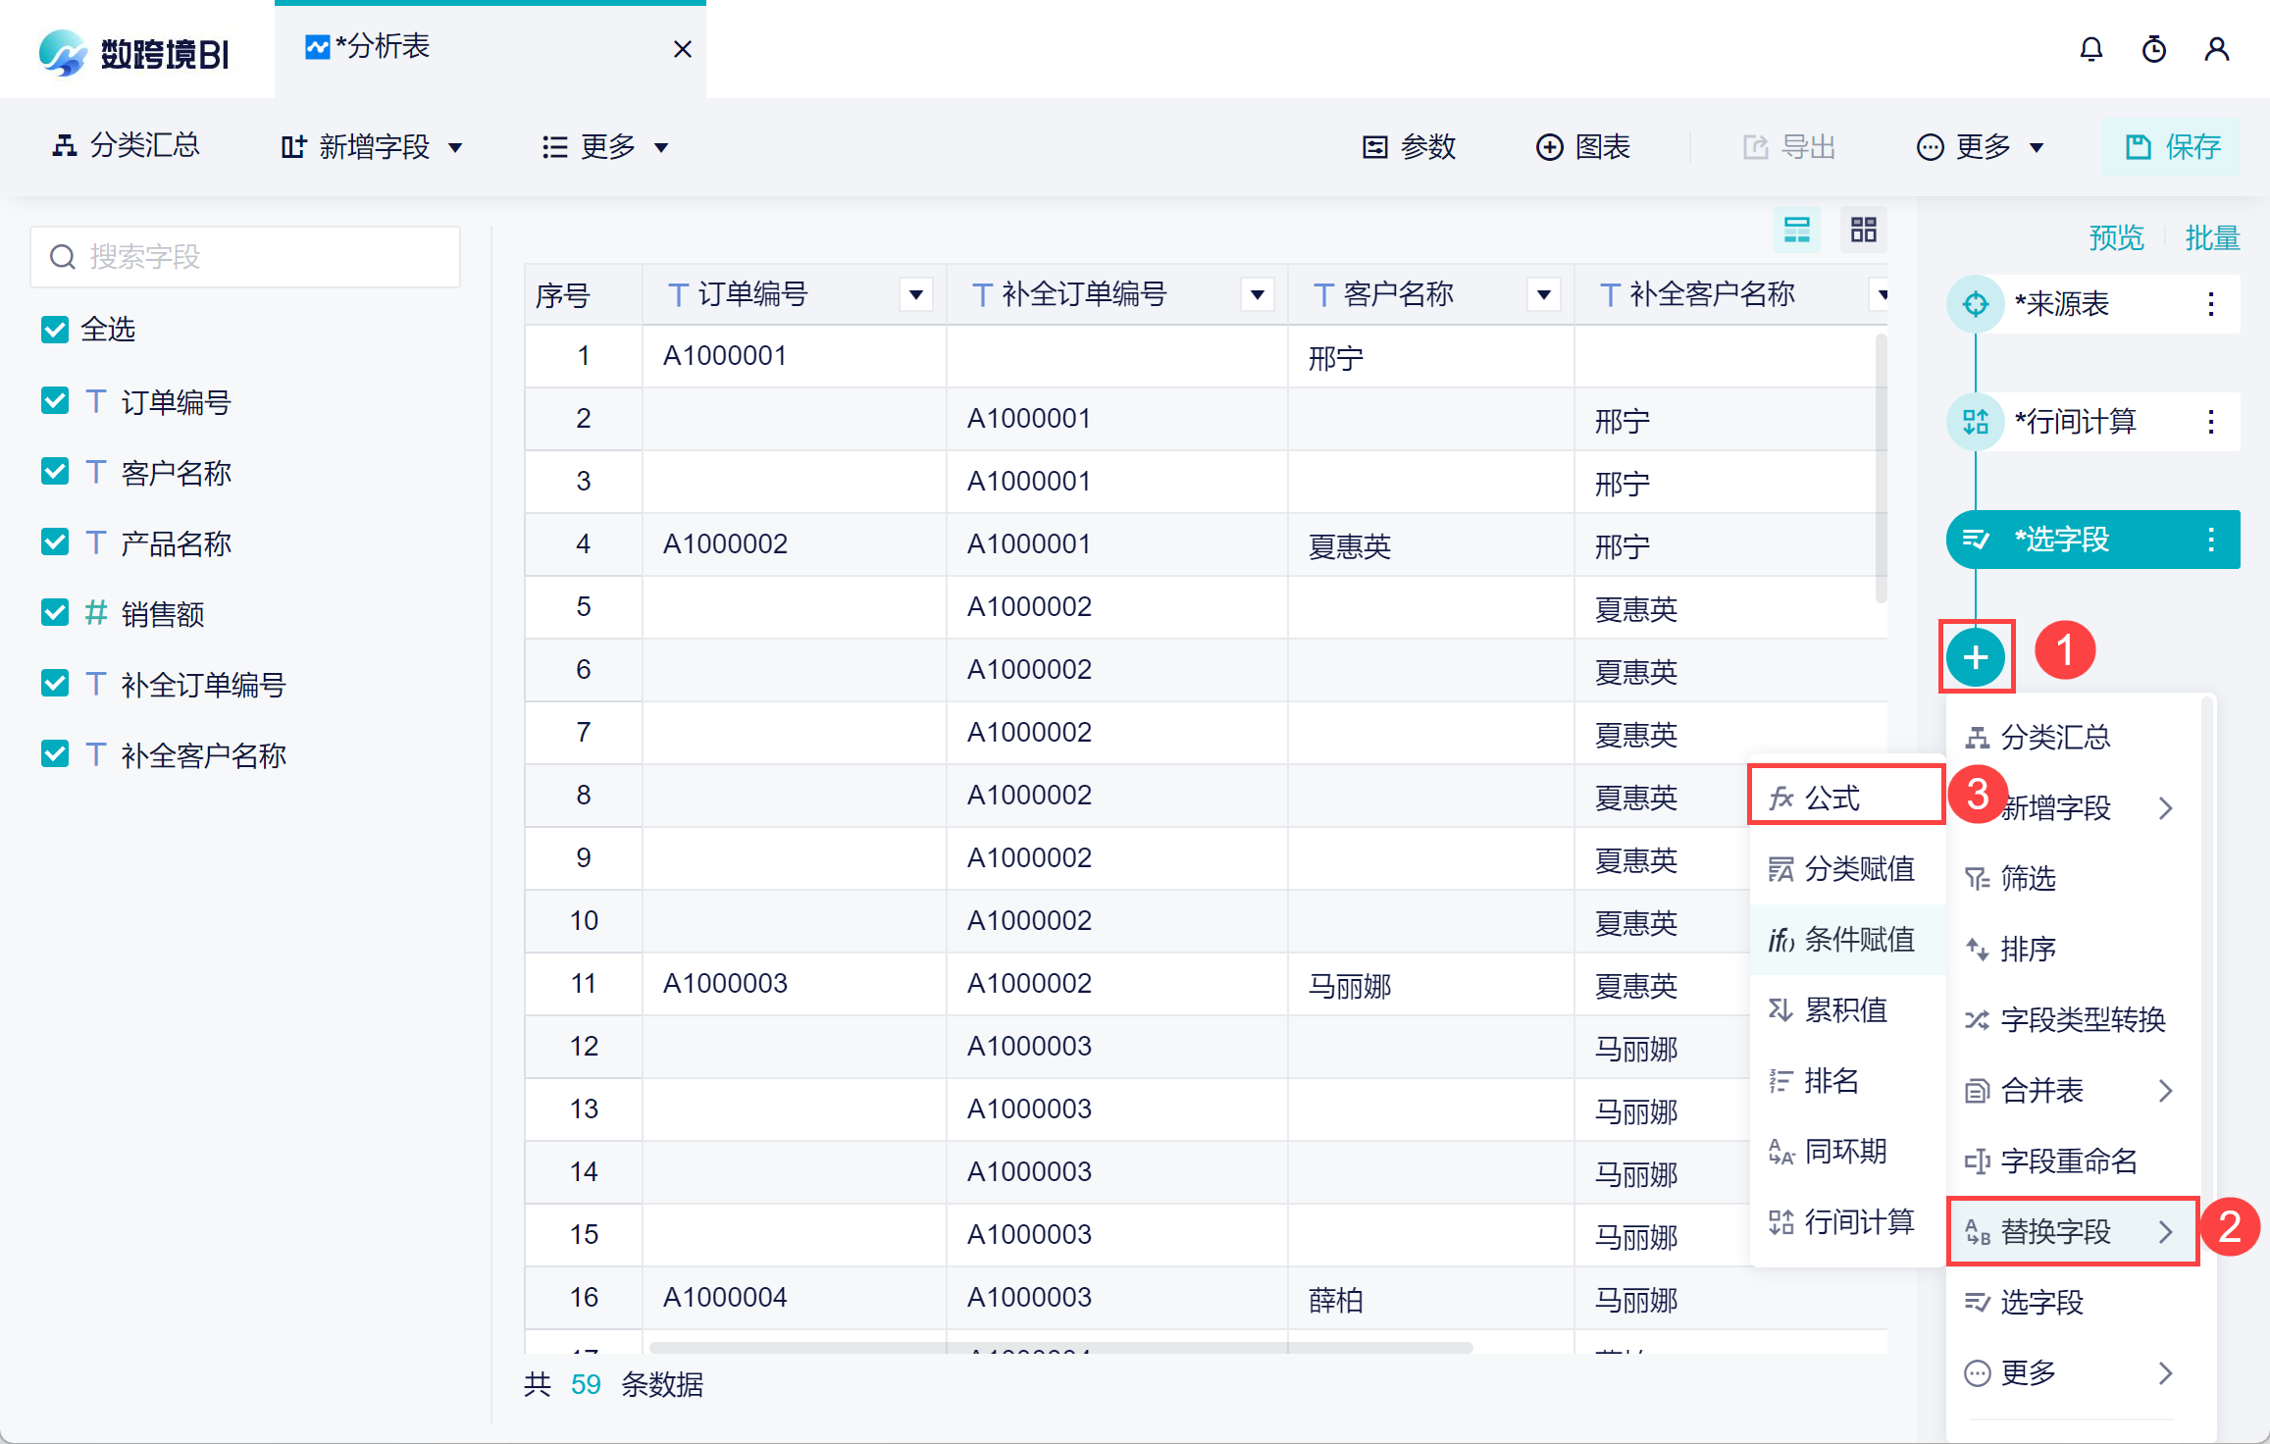Click the 保存 save button
The height and width of the screenshot is (1444, 2270).
tap(2172, 147)
